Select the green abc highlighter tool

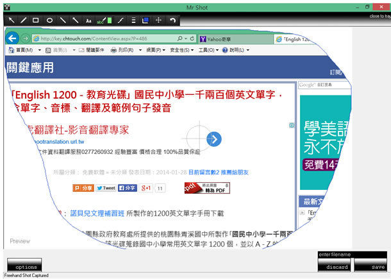click(x=104, y=21)
